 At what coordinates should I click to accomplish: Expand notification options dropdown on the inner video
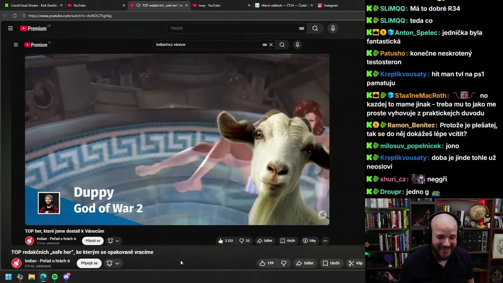click(x=117, y=241)
